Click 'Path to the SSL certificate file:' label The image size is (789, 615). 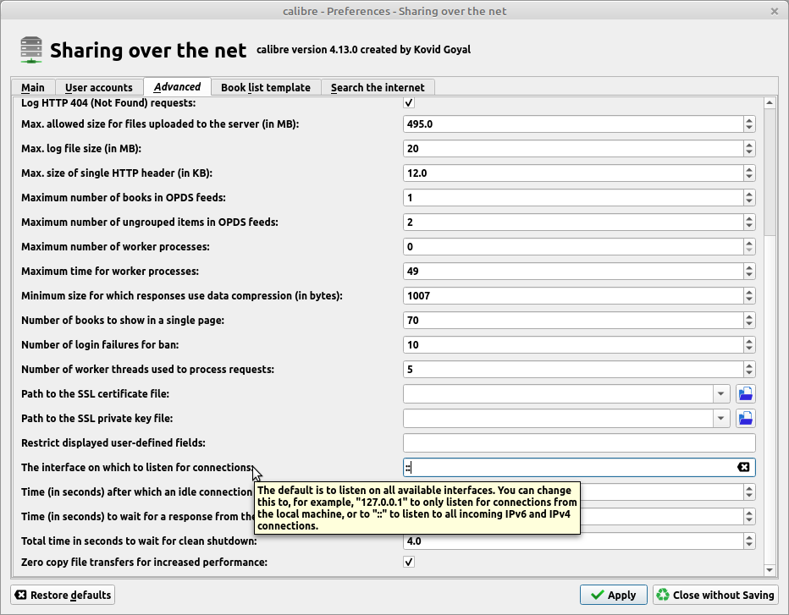coord(95,393)
